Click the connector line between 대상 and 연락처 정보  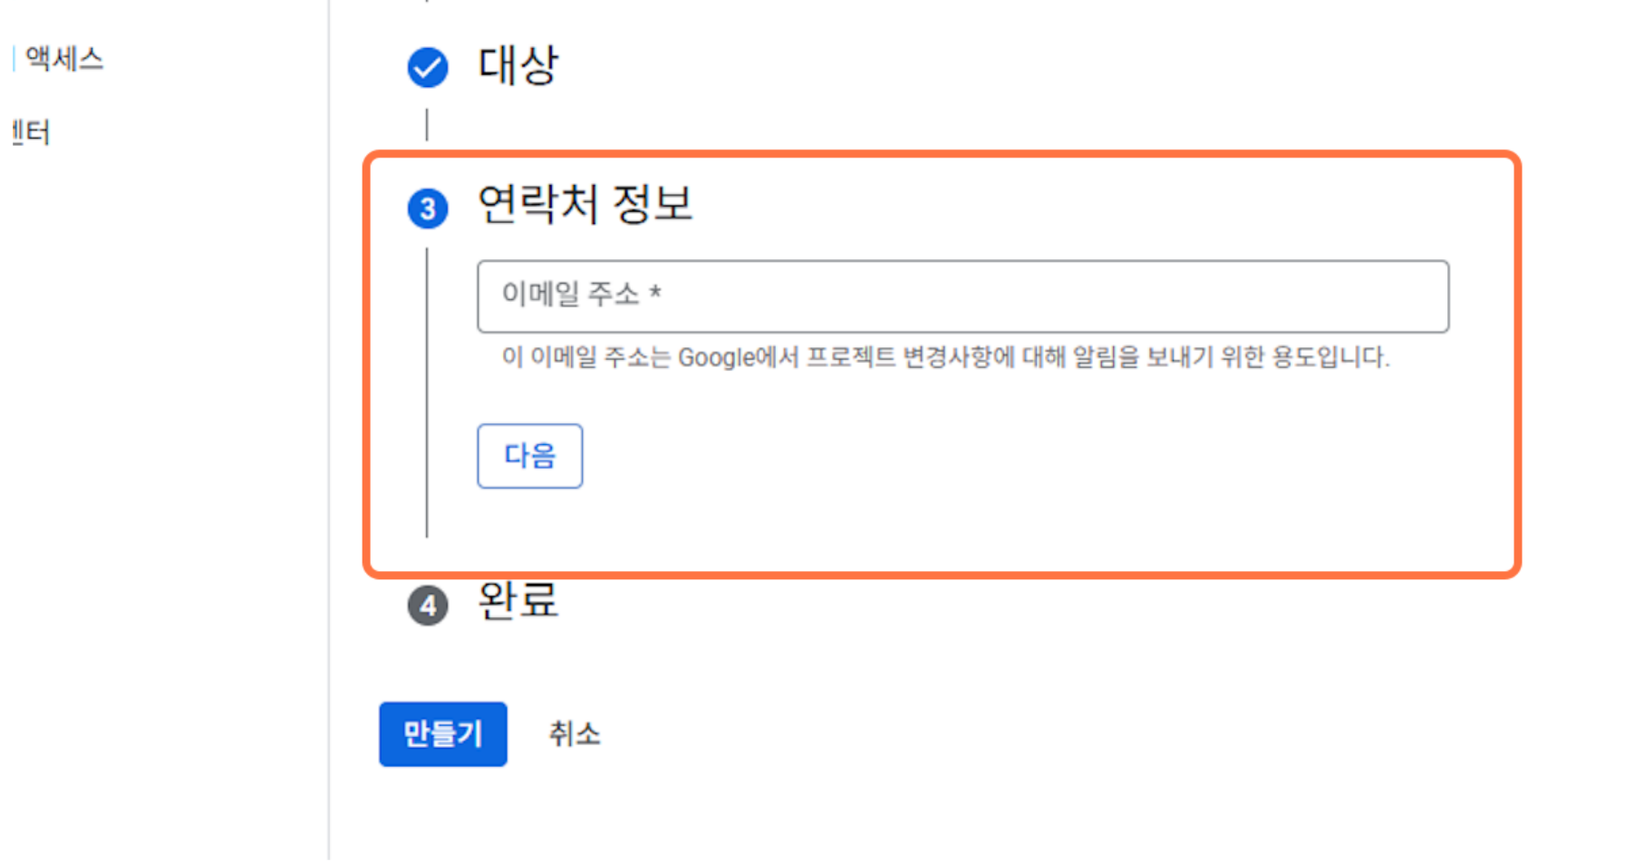pos(427,125)
